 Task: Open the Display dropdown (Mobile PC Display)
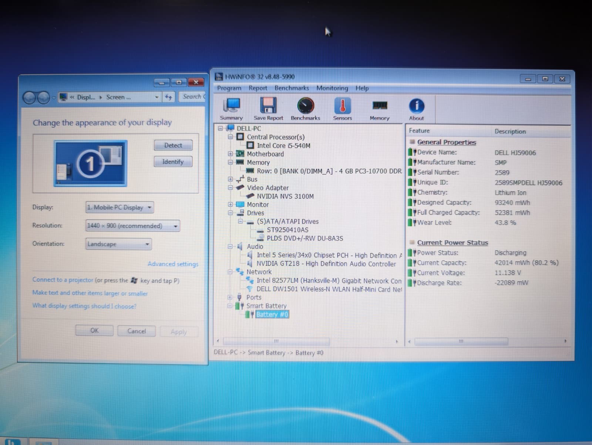coord(120,207)
